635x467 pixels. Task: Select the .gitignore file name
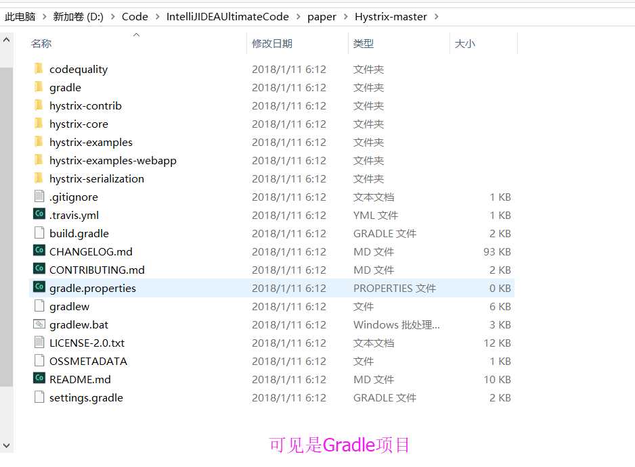click(74, 197)
